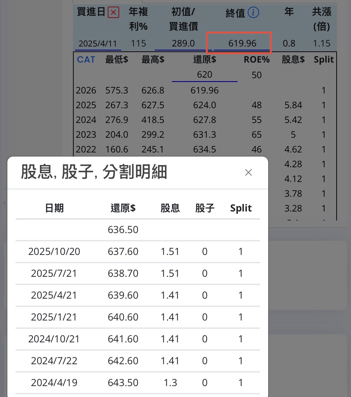Click the 初值/買進價 field showing 289.0

pos(183,43)
